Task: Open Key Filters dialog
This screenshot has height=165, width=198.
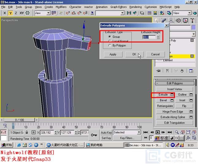Action: click(127, 138)
